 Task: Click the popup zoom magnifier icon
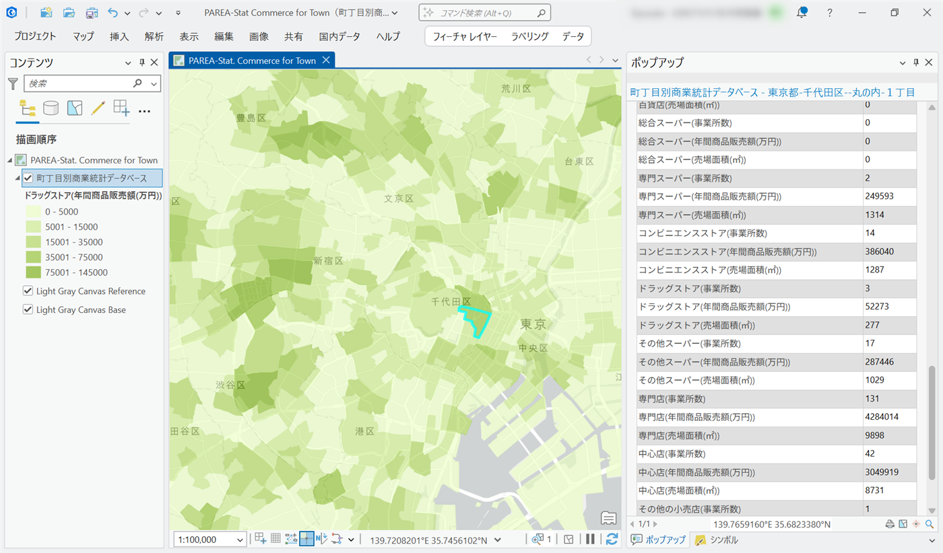(x=930, y=524)
